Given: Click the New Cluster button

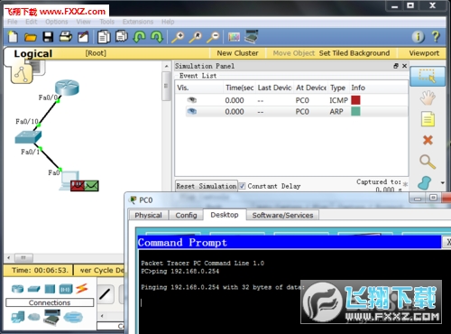Looking at the screenshot, I should coord(237,53).
